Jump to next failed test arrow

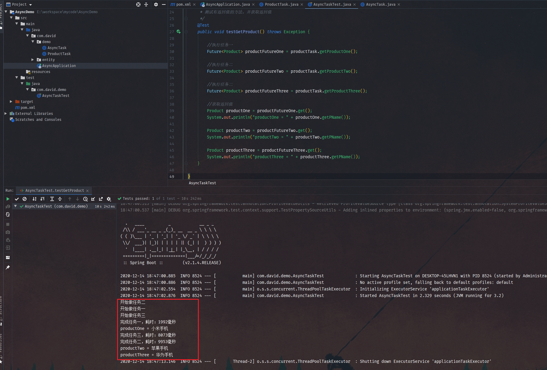pyautogui.click(x=78, y=199)
